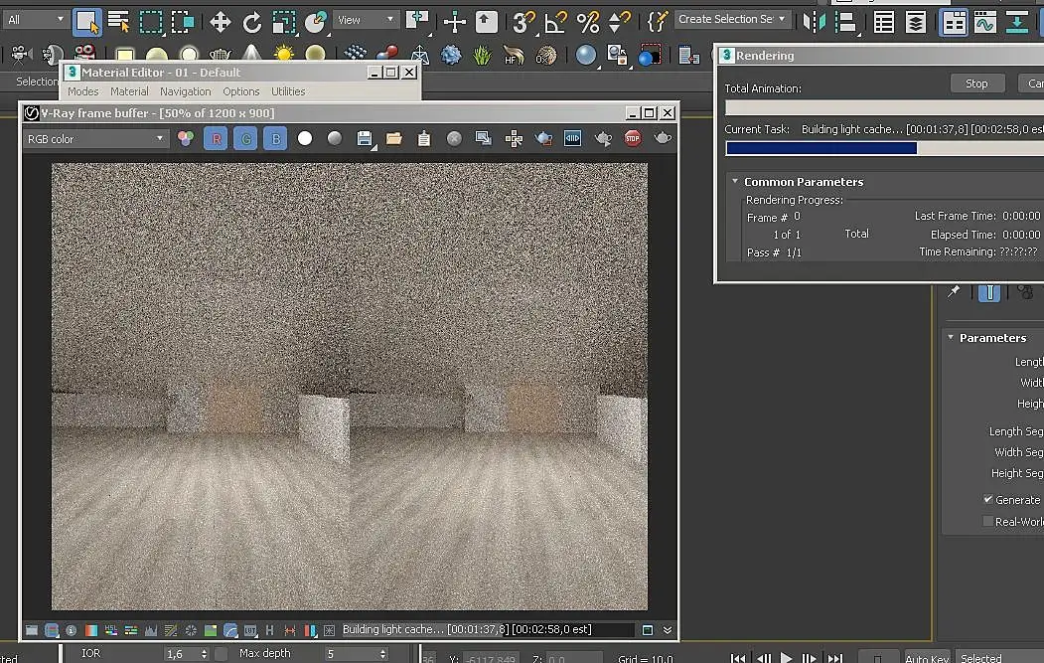The width and height of the screenshot is (1044, 663).
Task: Click the IOR value field
Action: pos(181,654)
